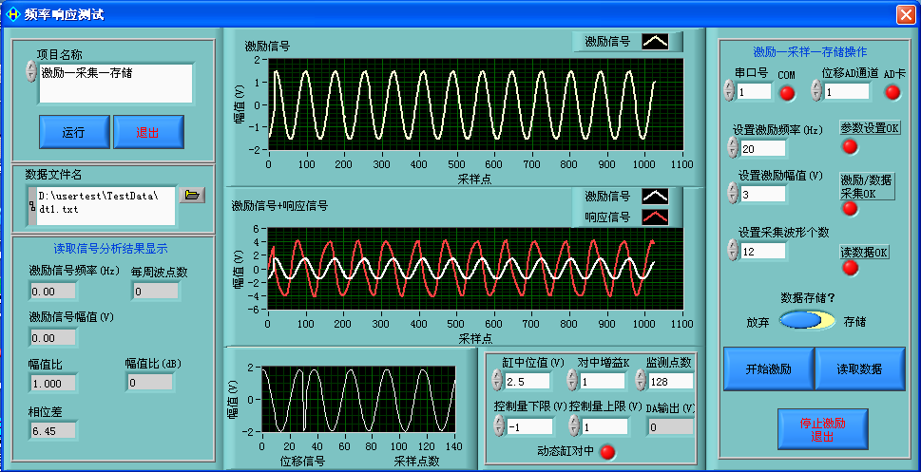Click the 读数据OK indicator LED
Image resolution: width=921 pixels, height=472 pixels.
coord(850,268)
